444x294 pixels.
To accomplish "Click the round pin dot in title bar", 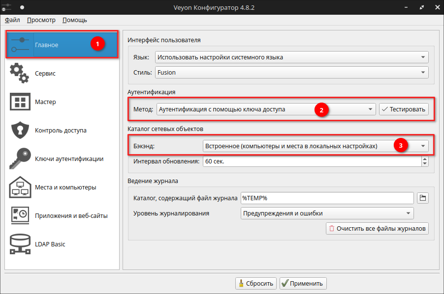I will (x=22, y=7).
